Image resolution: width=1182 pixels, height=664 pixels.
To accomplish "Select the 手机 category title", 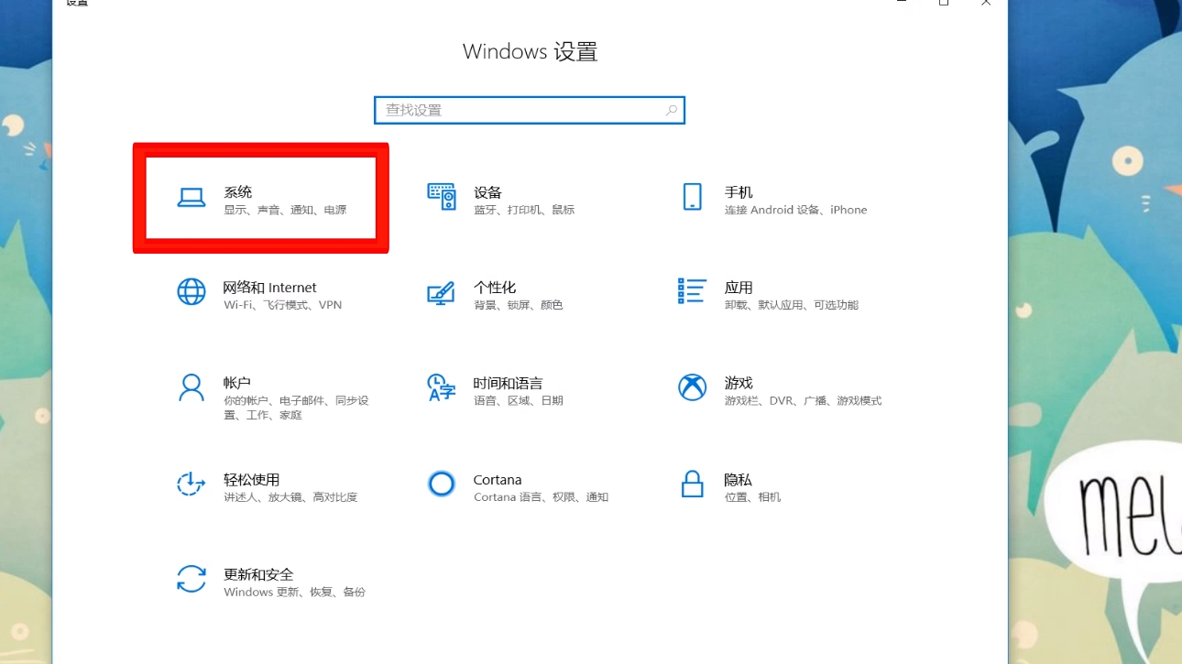I will coord(739,192).
